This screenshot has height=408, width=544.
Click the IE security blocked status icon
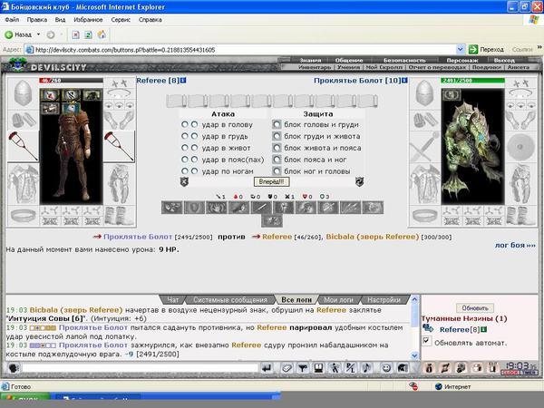[413, 386]
